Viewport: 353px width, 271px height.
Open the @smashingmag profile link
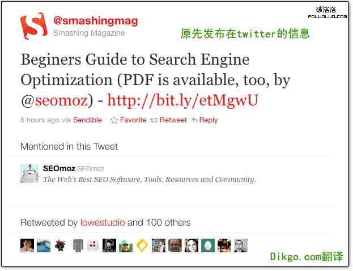click(x=96, y=21)
